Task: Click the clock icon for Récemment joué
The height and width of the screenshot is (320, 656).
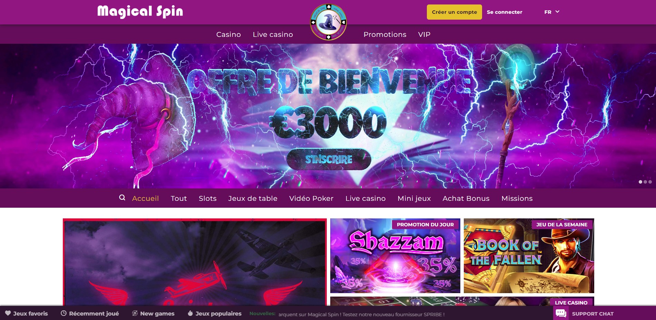Action: tap(63, 313)
